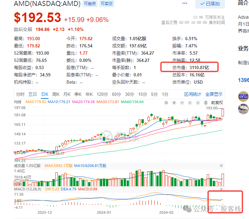Viewport: 249px width, 219px height.
Task: Select the 月K chart tab
Action: 67,94
